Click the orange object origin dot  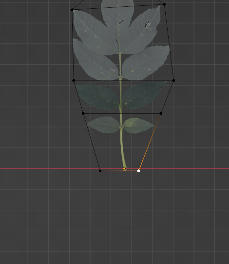(x=124, y=168)
